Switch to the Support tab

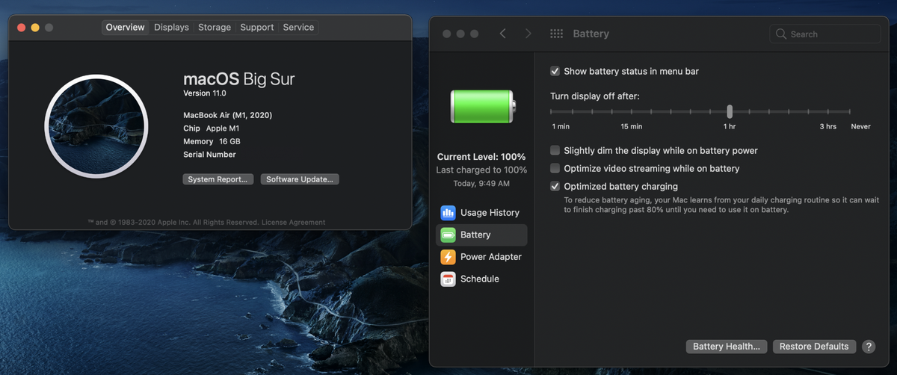click(x=257, y=27)
